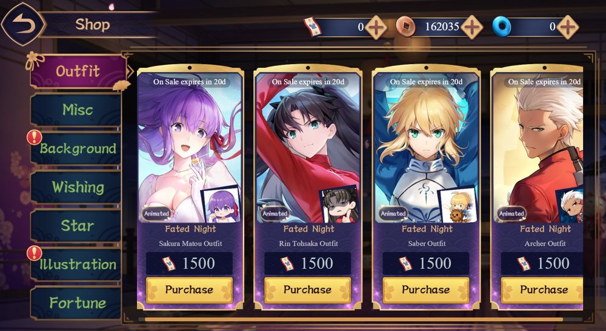
Task: Switch to the Illustration tab
Action: point(76,264)
